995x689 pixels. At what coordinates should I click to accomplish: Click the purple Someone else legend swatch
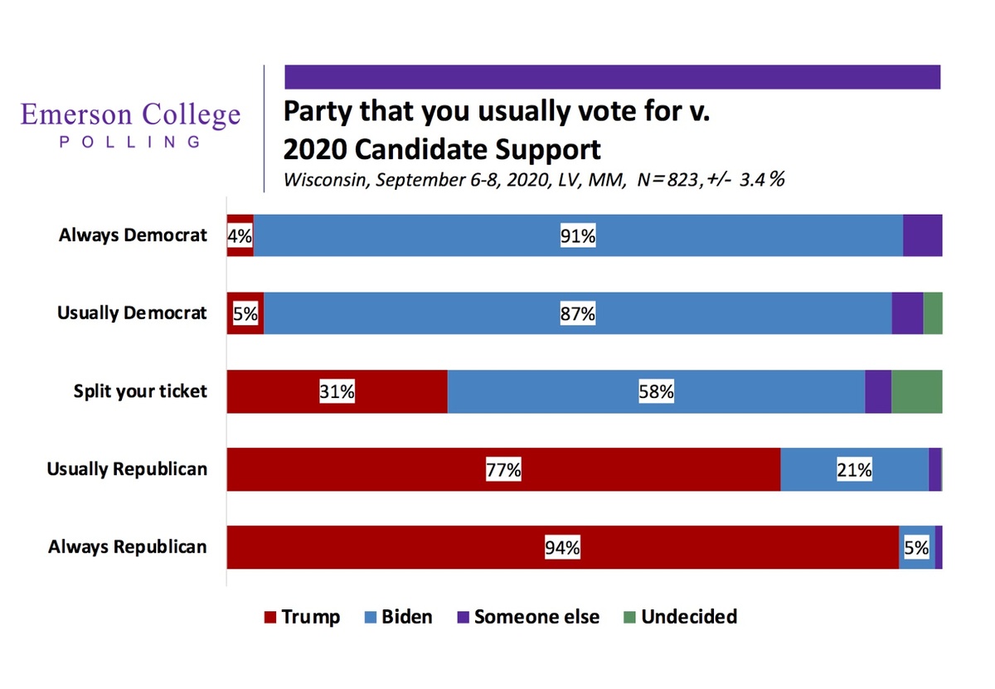(464, 617)
